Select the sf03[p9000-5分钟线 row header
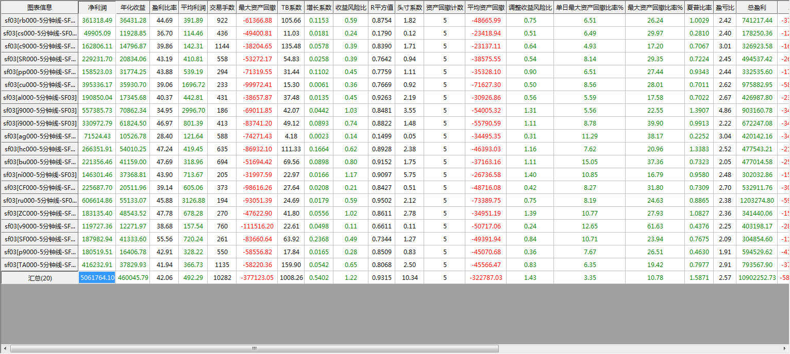 click(x=40, y=252)
